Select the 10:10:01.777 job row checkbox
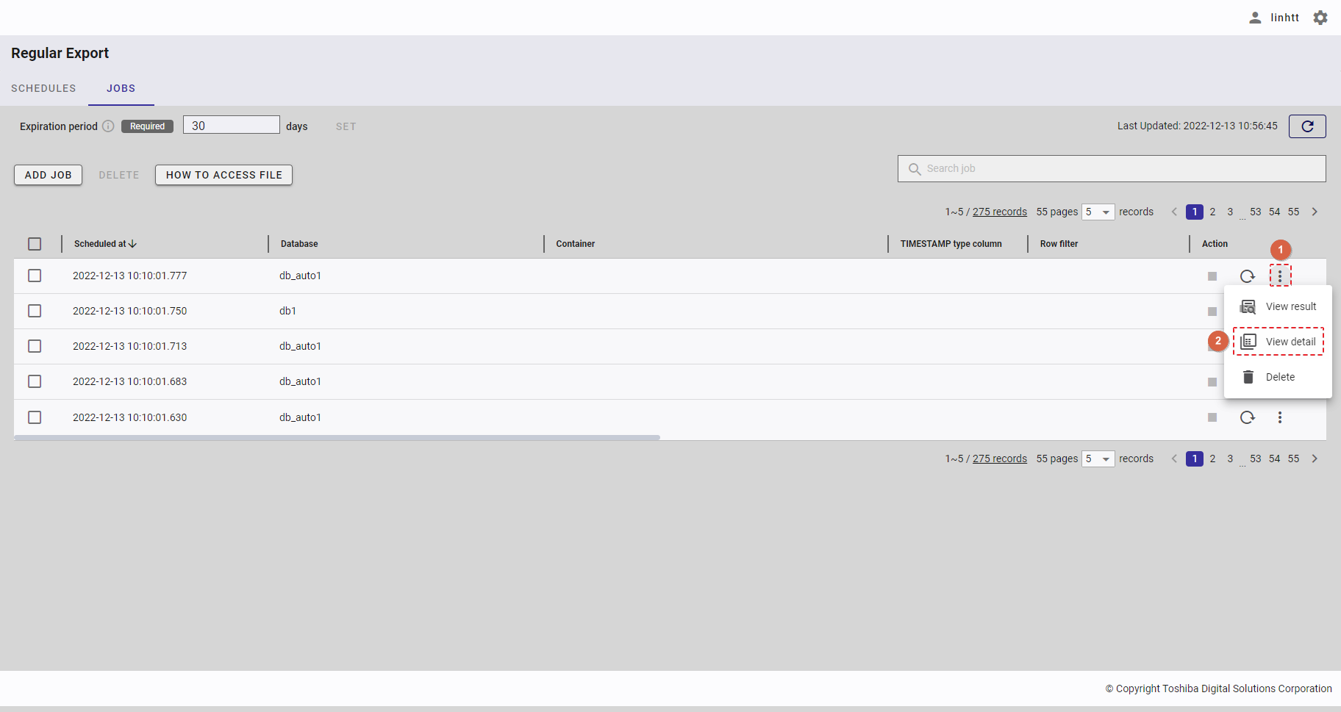The height and width of the screenshot is (712, 1341). coord(35,276)
